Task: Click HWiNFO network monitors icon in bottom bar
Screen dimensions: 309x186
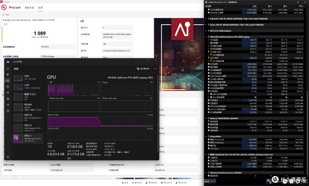Action: [x=269, y=181]
